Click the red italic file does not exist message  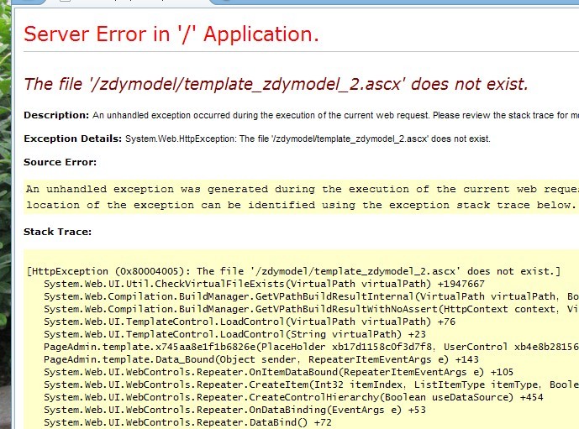point(276,84)
